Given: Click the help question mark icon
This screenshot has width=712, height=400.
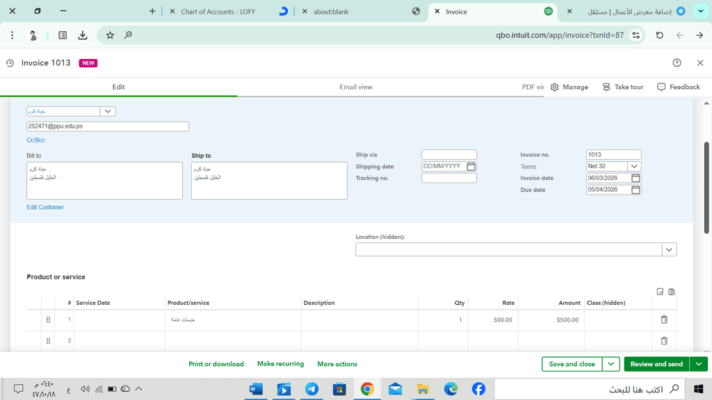Looking at the screenshot, I should point(677,63).
